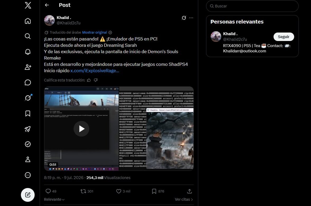The image size is (311, 206).
Task: Click the 0:51 video duration badge
Action: pyautogui.click(x=53, y=164)
